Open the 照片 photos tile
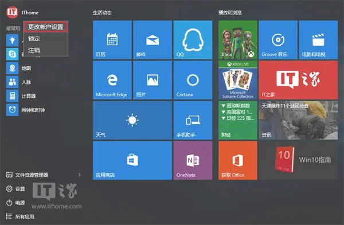The image size is (344, 225). (x=153, y=80)
